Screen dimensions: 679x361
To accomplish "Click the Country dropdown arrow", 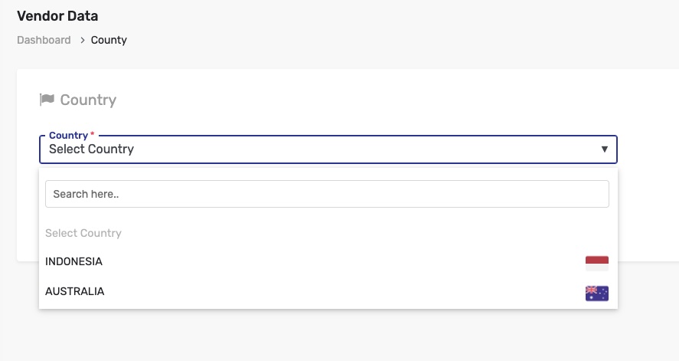I will [604, 149].
